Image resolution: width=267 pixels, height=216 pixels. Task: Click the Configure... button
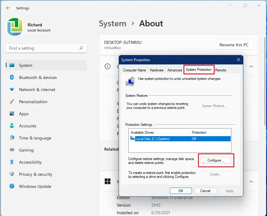pyautogui.click(x=216, y=160)
